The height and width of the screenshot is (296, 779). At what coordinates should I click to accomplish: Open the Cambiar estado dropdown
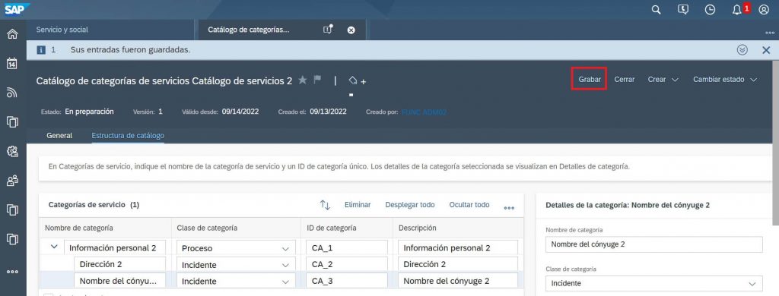725,80
